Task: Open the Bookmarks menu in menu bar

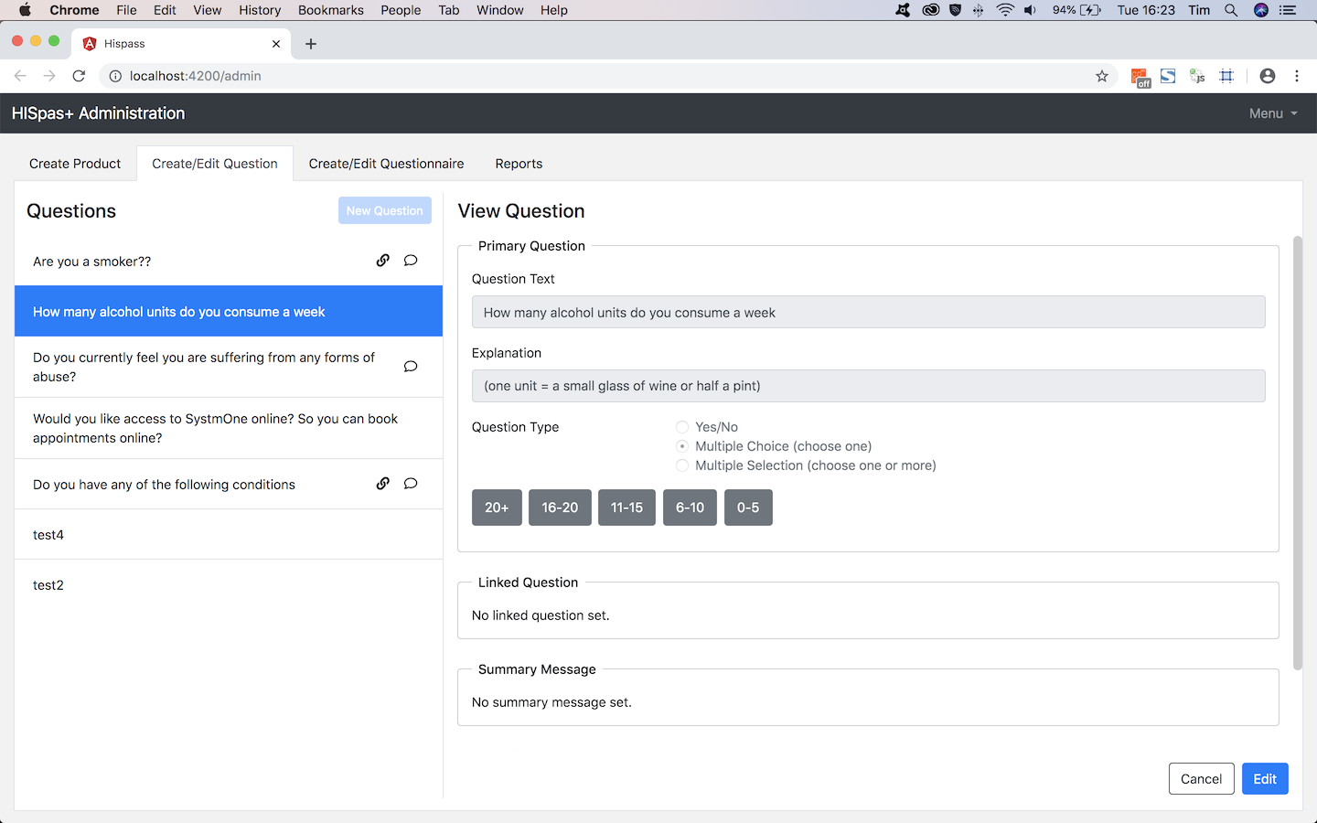Action: click(330, 10)
